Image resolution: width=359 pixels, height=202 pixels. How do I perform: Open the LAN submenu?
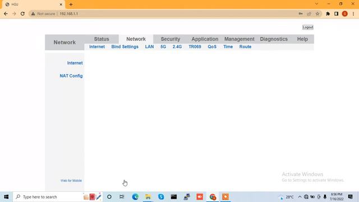tap(149, 47)
